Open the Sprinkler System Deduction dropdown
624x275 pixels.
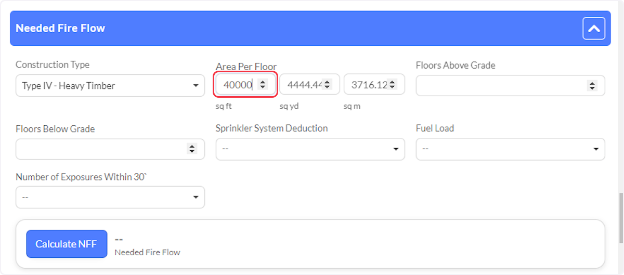click(x=310, y=149)
